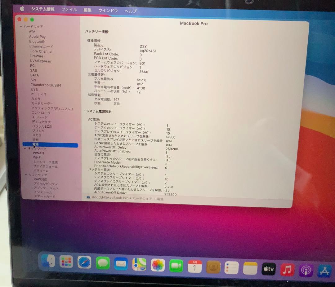335x287 pixels.
Task: Launch the Music app from the Dock
Action: point(287,269)
